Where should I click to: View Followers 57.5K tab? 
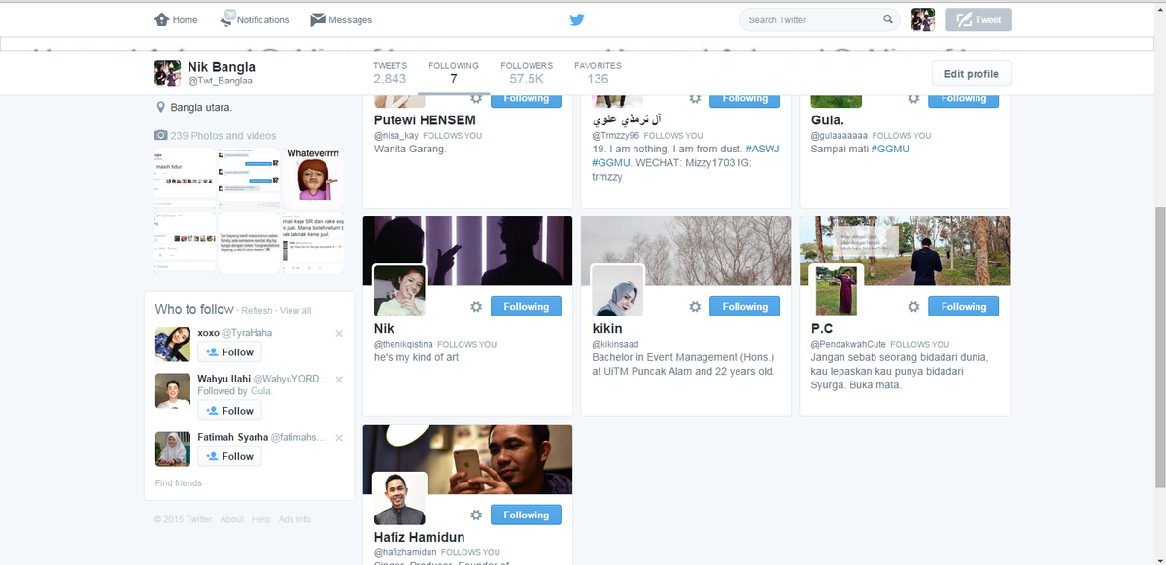coord(527,73)
